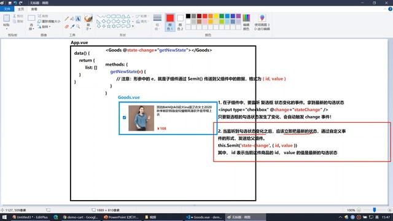Switch to the View ribbon tab

[34, 9]
